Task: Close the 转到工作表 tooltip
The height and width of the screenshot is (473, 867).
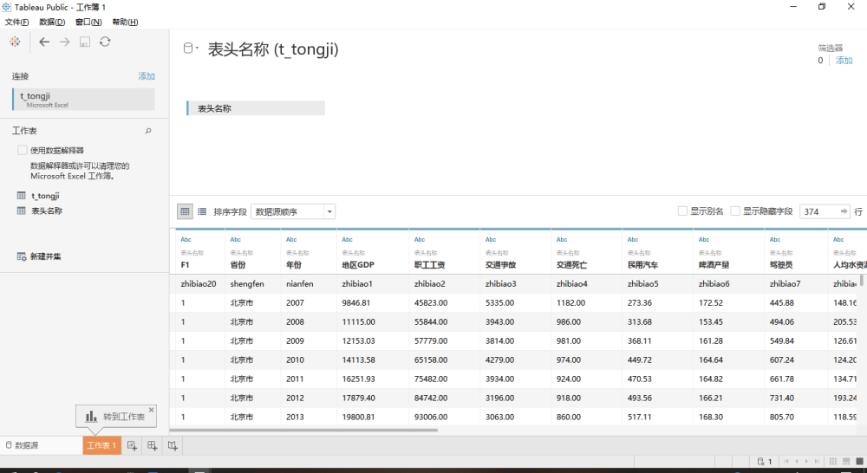Action: (x=152, y=410)
